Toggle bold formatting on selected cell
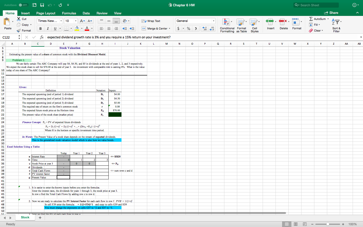363x227 pixels. point(40,29)
